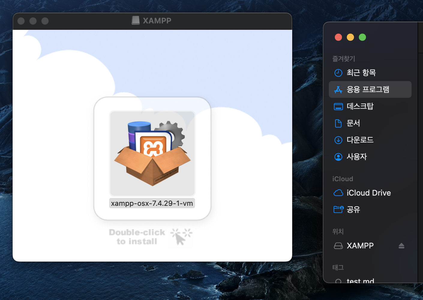Click the 위치 section header
The height and width of the screenshot is (300, 423).
338,232
